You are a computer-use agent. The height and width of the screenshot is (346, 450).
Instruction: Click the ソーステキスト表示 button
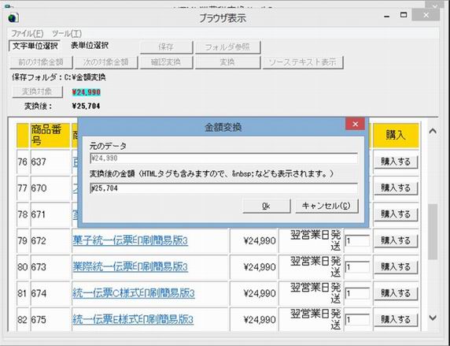tap(303, 62)
